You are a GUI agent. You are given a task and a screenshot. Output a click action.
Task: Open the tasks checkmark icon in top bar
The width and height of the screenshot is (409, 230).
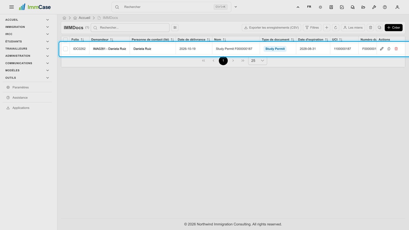[x=342, y=7]
